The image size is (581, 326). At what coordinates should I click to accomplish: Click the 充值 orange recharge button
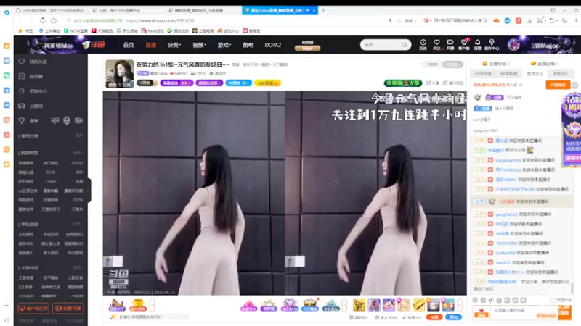pos(434,317)
